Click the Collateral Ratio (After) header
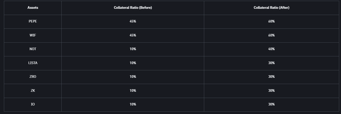The image size is (341, 114). click(271, 8)
